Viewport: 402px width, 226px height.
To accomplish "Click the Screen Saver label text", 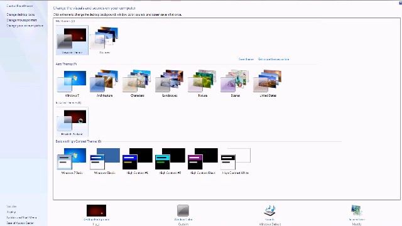I will tap(356, 220).
